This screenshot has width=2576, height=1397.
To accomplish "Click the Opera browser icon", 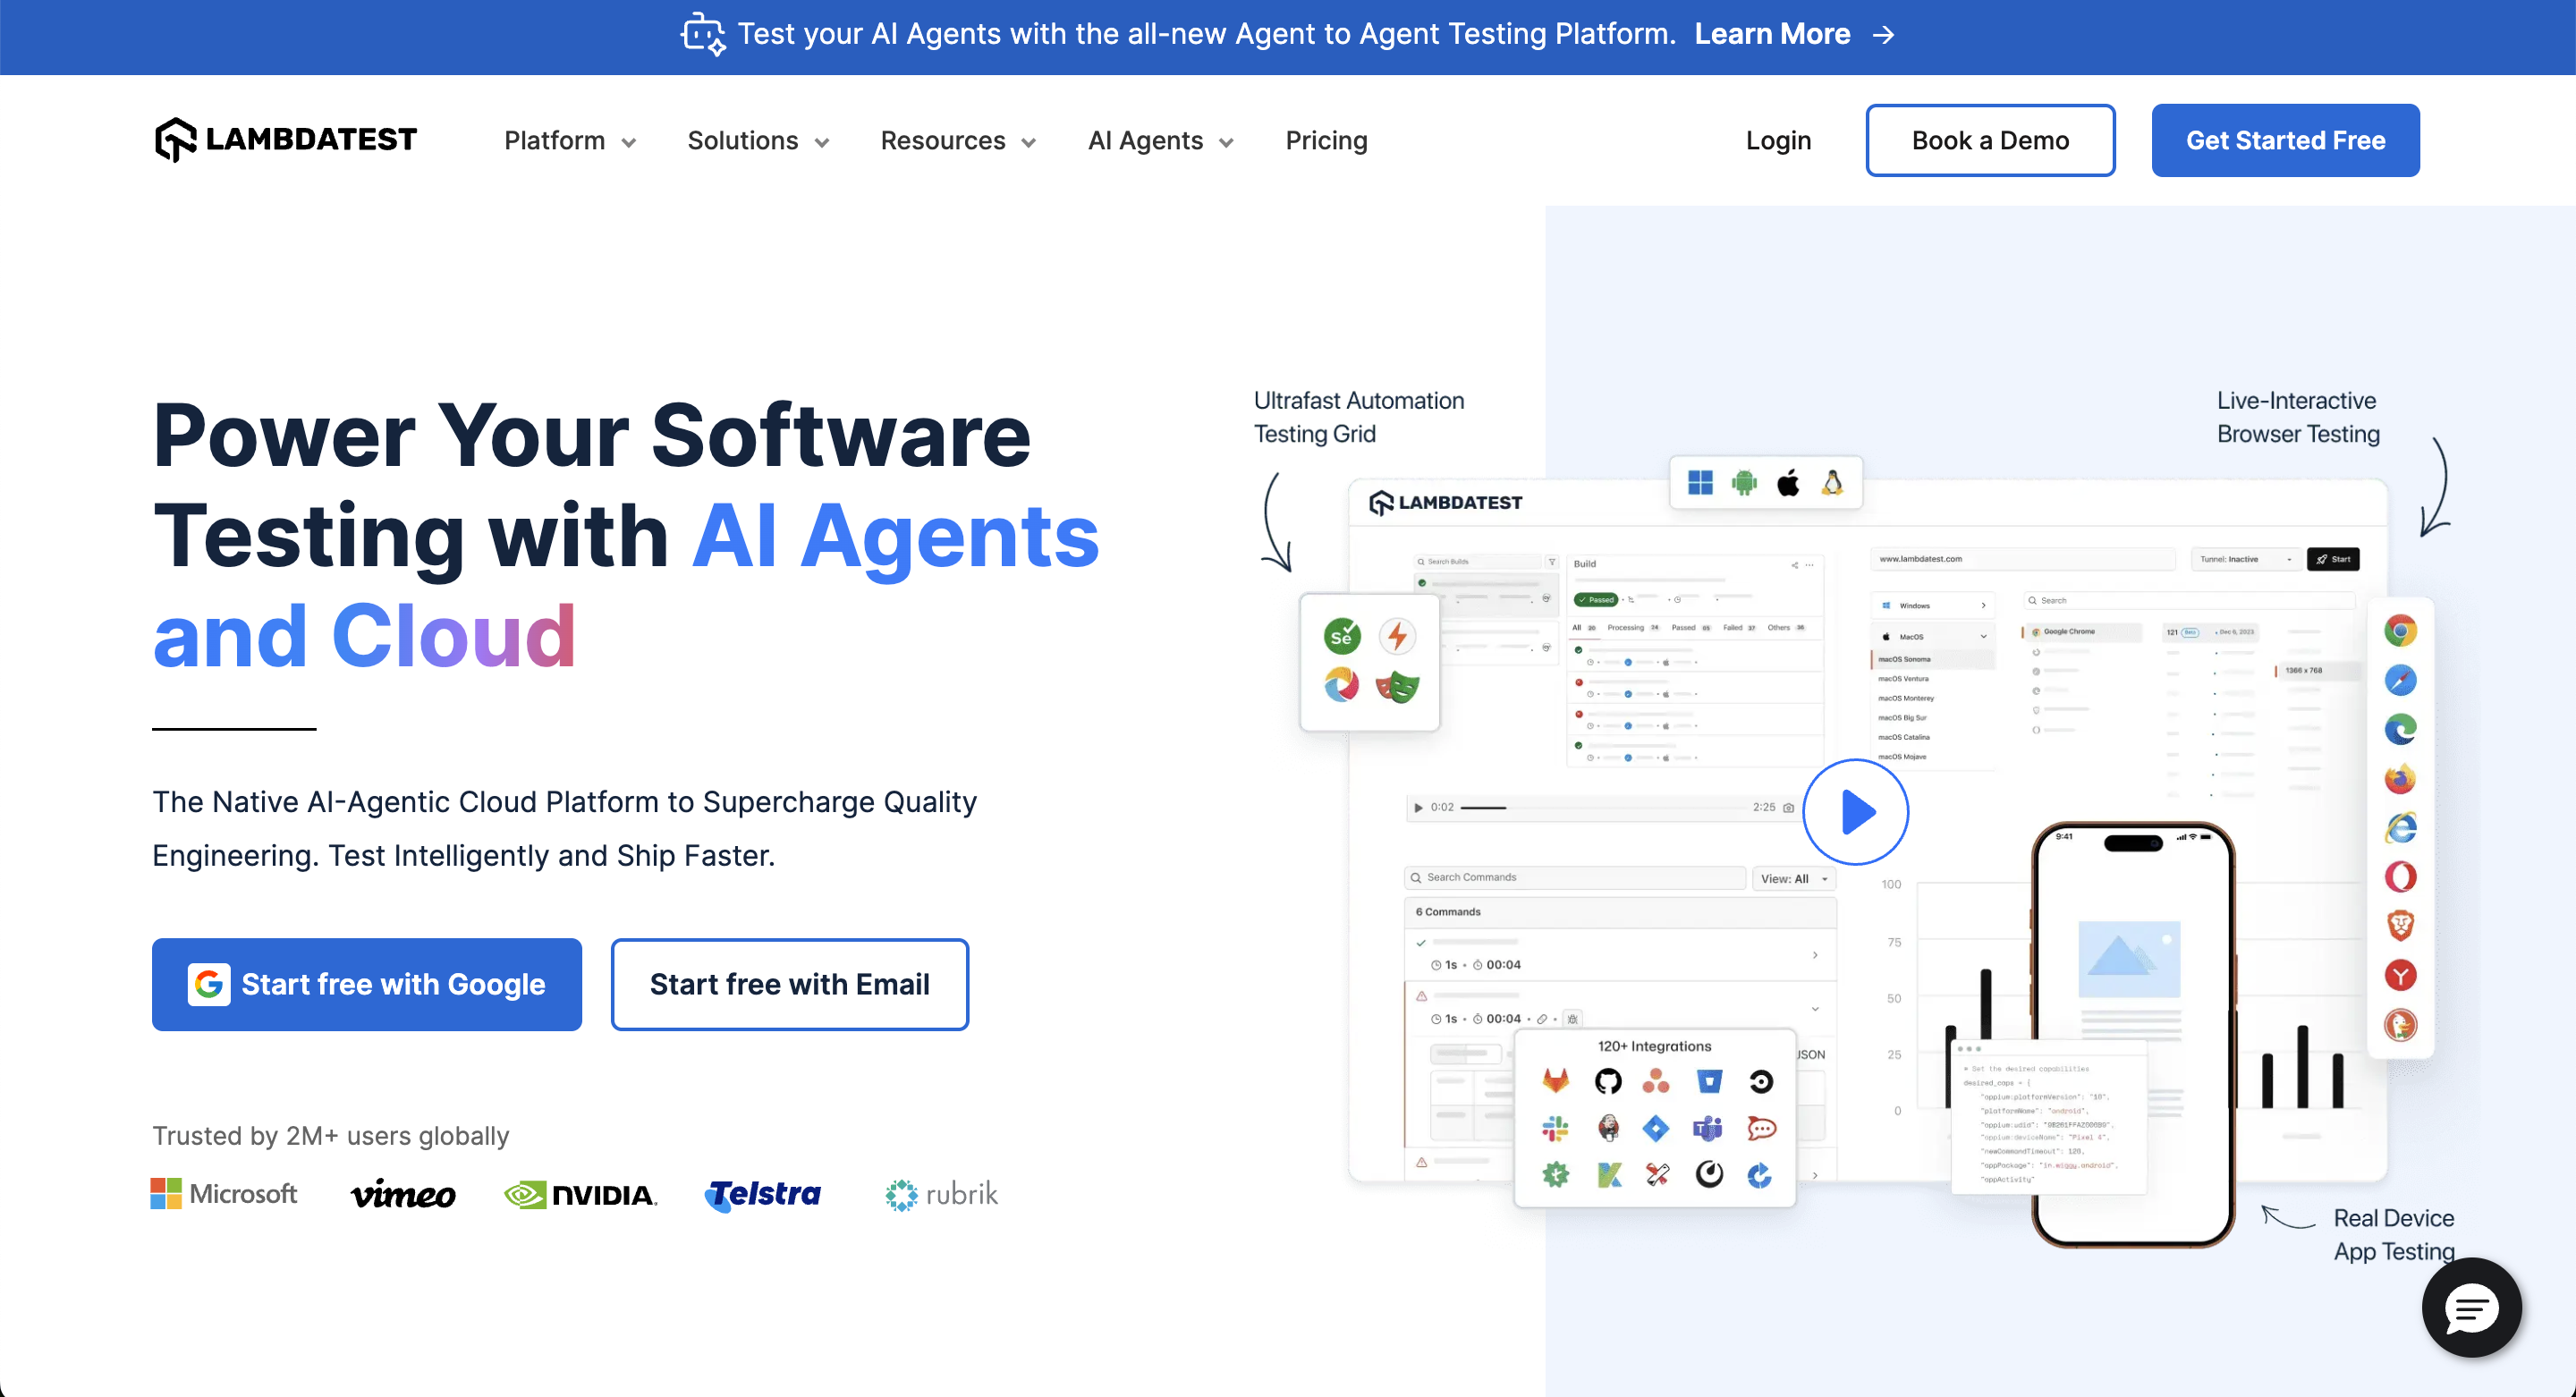I will point(2400,877).
